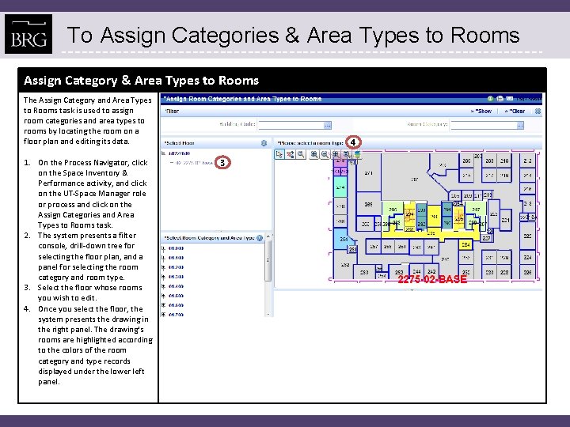The height and width of the screenshot is (427, 570).
Task: Click Assign Room Categories and Area Types title
Action: (x=242, y=99)
